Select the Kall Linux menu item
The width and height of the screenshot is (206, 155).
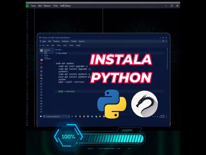65,6
